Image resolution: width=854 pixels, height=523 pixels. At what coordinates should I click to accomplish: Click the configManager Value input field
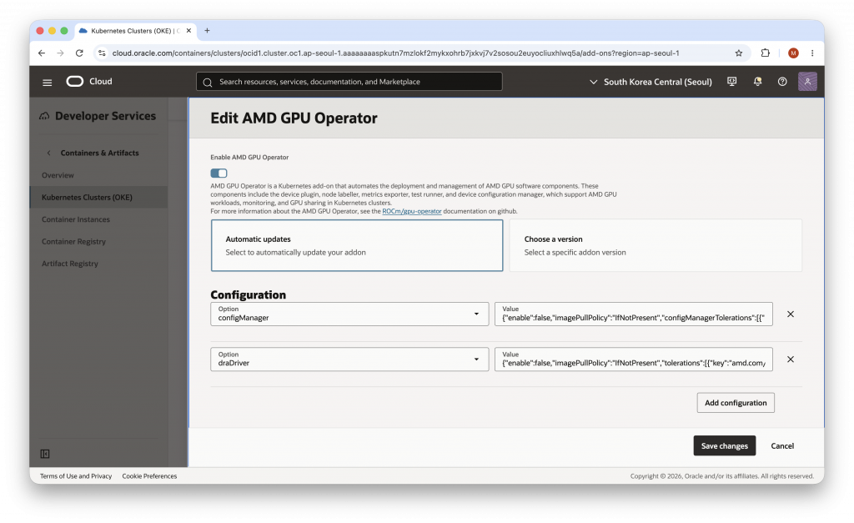click(x=634, y=314)
